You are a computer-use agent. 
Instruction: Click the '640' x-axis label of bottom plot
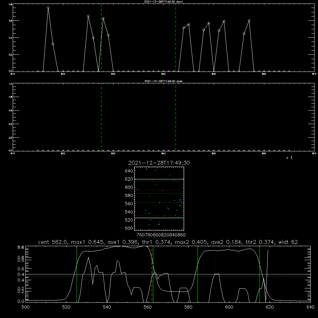pos(310,307)
